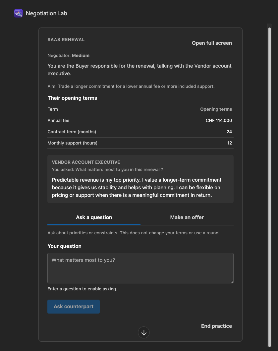Click the Annual fee row label
Screen dimensions: 278x351
[58, 120]
